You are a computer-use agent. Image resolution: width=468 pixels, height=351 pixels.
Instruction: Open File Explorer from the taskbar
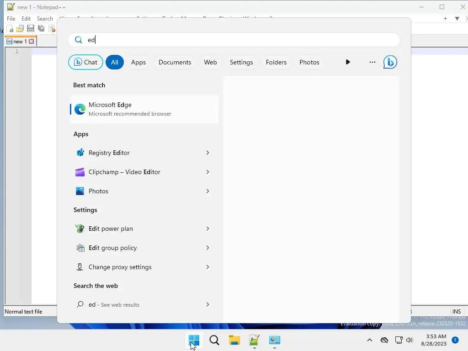234,340
